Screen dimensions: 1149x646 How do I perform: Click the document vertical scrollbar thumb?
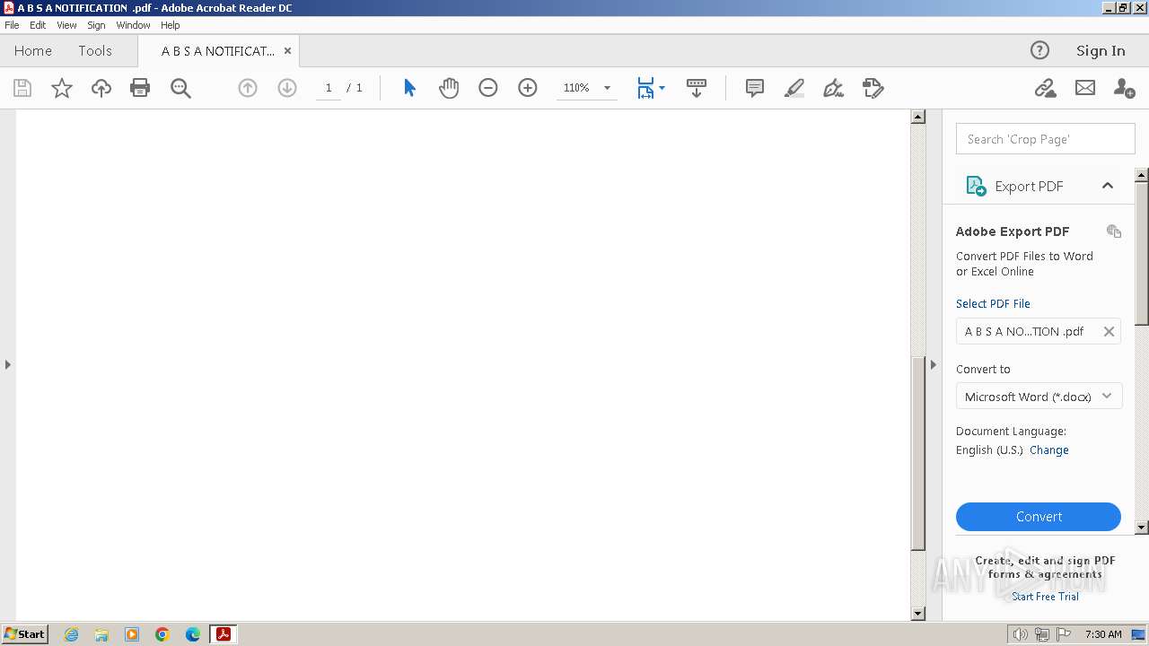[x=917, y=453]
